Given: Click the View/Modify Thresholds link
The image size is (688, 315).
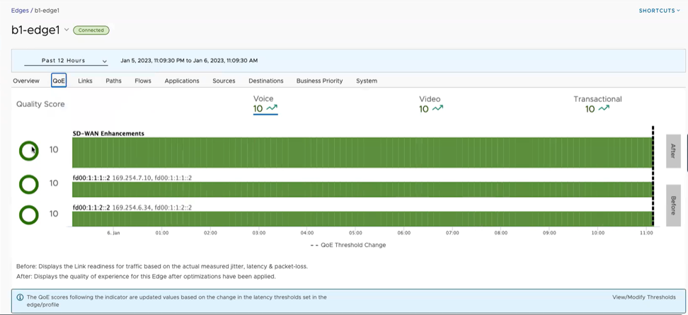Looking at the screenshot, I should pos(643,297).
